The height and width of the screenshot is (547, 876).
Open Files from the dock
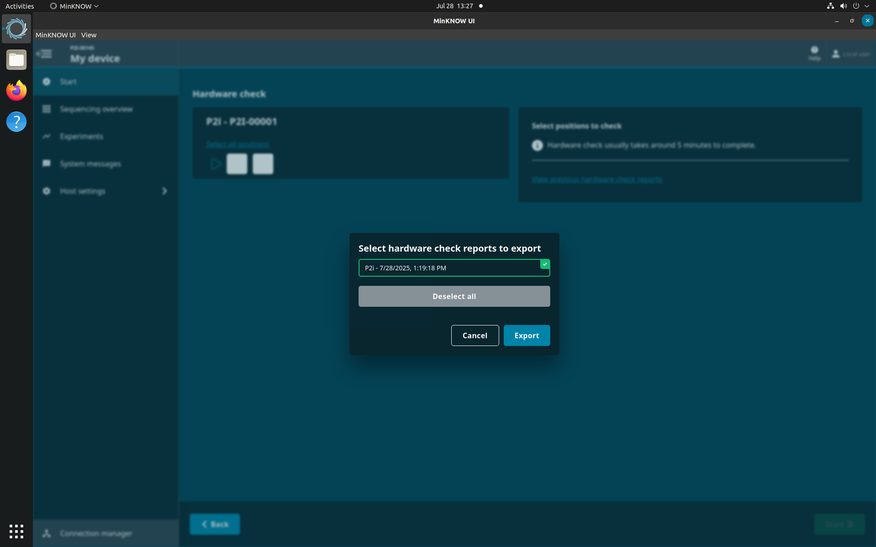coord(16,60)
